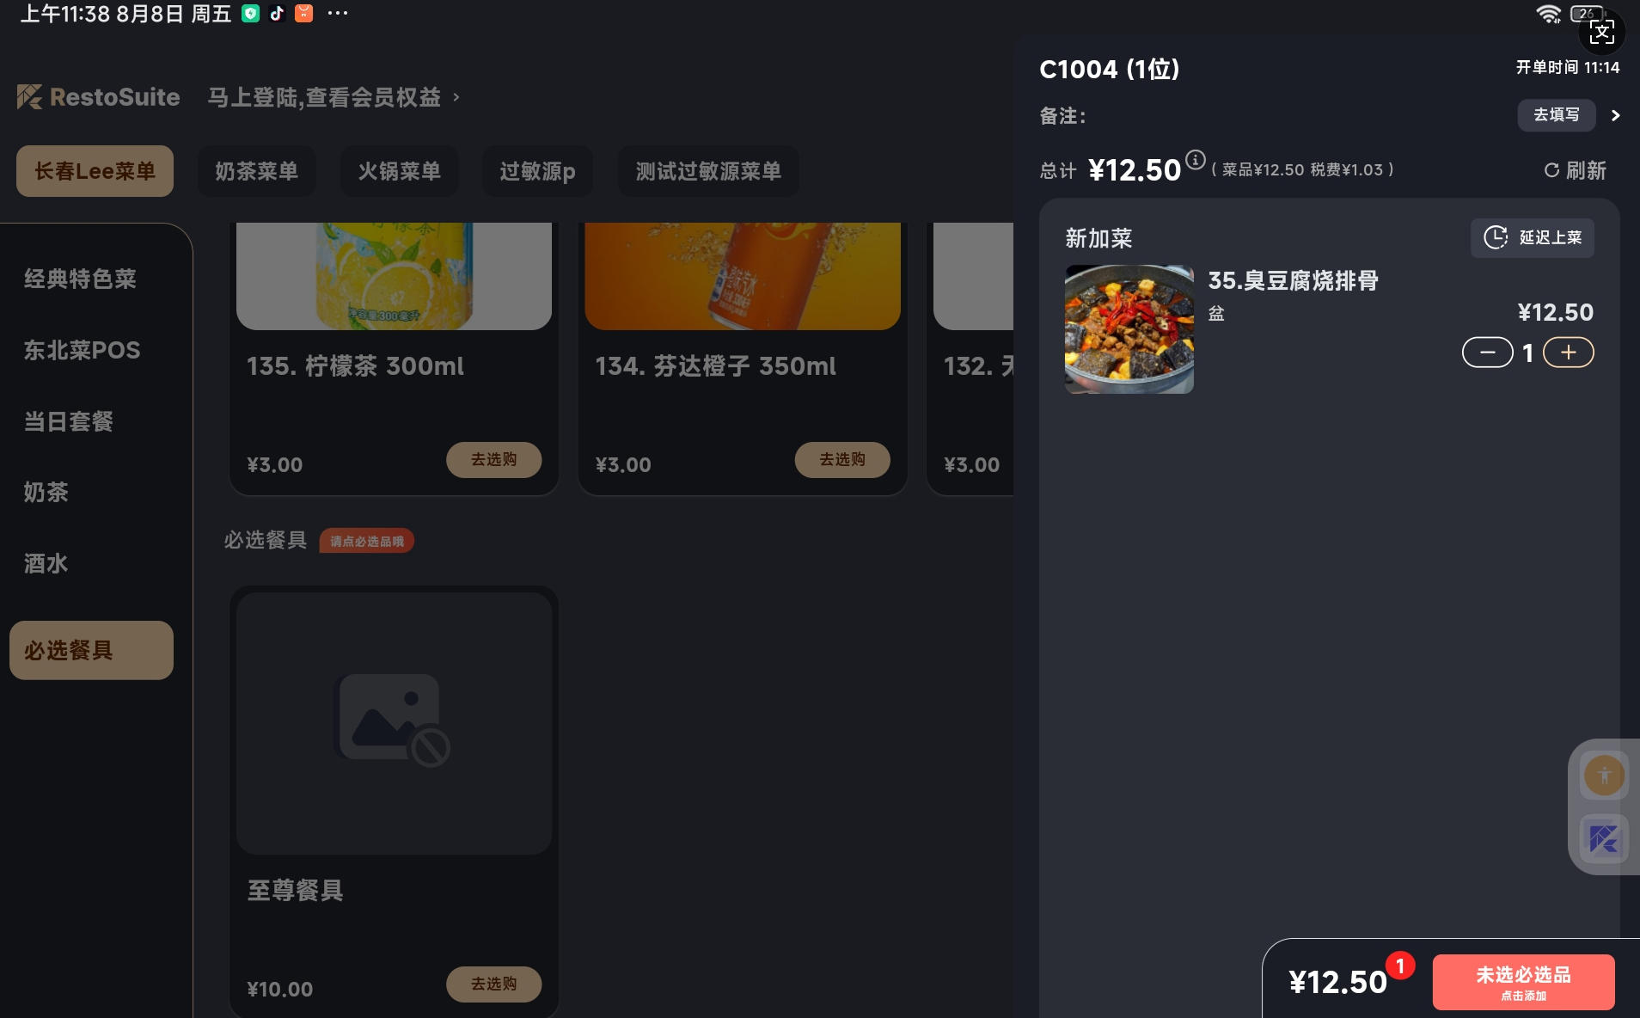The image size is (1640, 1018).
Task: Click the total price info icon
Action: click(1195, 160)
